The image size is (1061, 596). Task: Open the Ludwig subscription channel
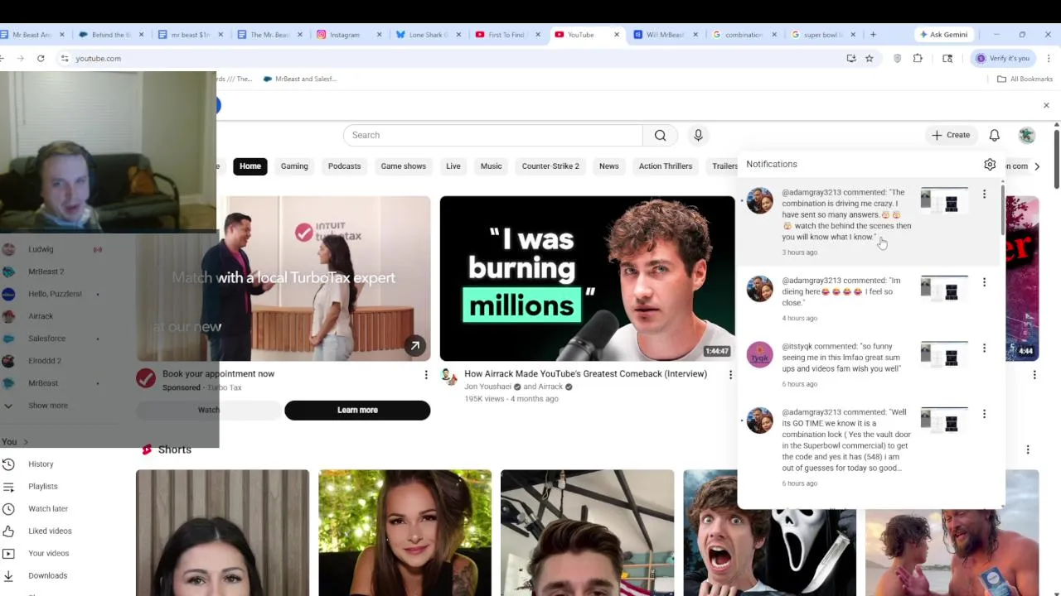coord(51,249)
